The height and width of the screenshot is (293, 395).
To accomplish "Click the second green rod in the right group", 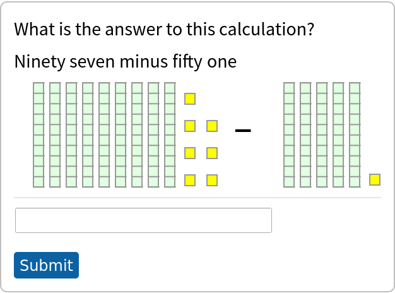I will [305, 135].
